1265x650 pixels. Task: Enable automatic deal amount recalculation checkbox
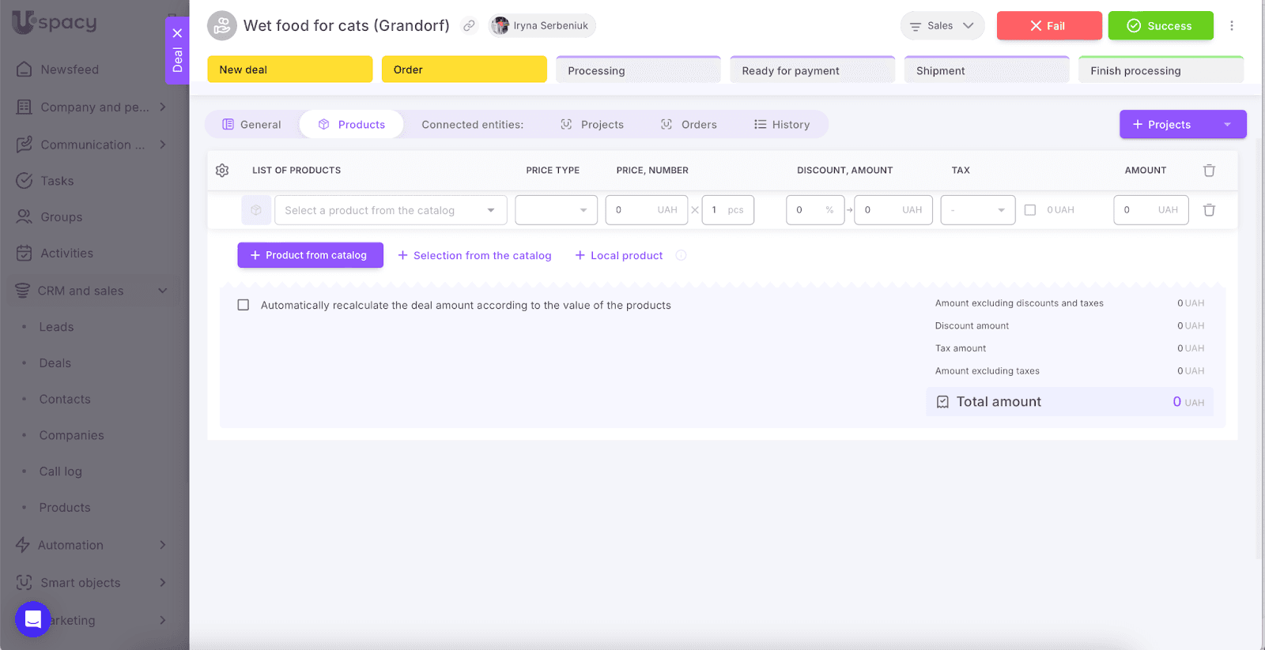(244, 305)
